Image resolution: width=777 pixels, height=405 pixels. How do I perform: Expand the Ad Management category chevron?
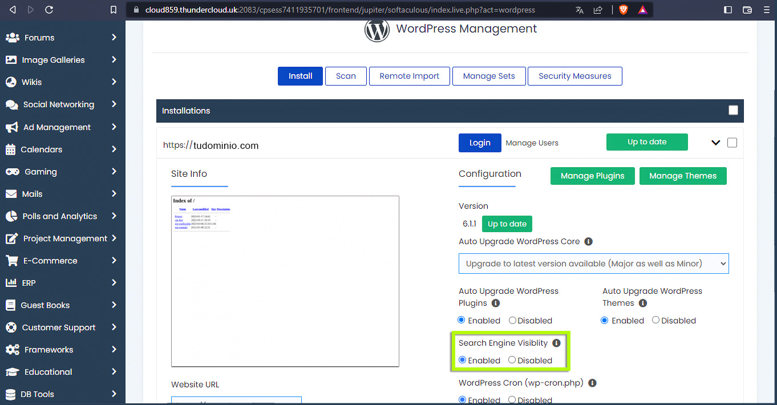(x=114, y=127)
